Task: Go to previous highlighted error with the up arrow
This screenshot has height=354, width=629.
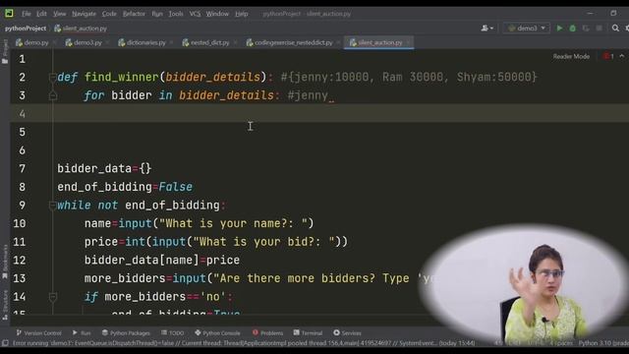Action: click(x=622, y=56)
